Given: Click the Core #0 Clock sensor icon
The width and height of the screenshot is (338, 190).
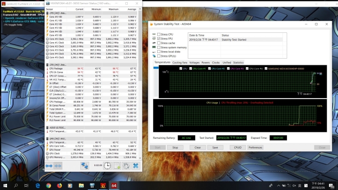Looking at the screenshot, I should pyautogui.click(x=47, y=39).
